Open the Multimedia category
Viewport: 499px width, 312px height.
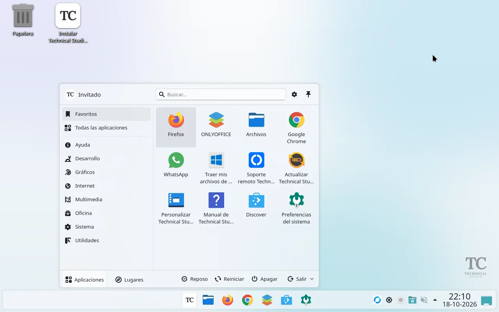[106, 199]
